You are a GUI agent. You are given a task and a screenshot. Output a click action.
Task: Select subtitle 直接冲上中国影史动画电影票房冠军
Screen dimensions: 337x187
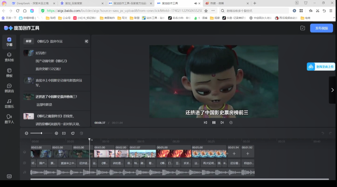click(x=59, y=83)
